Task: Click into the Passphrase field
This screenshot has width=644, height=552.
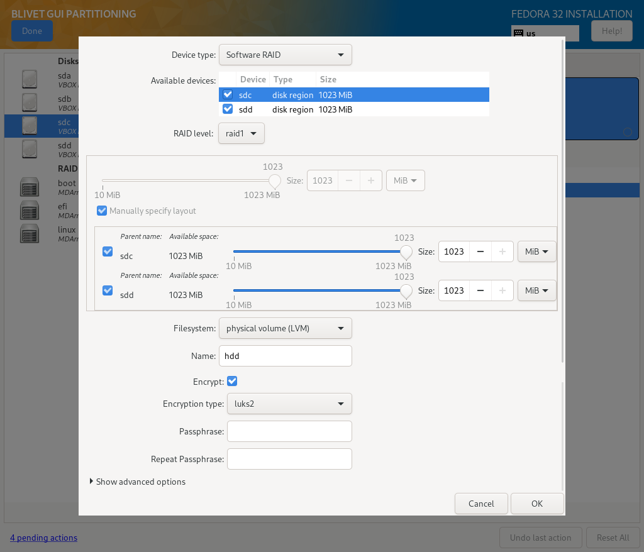Action: (289, 432)
